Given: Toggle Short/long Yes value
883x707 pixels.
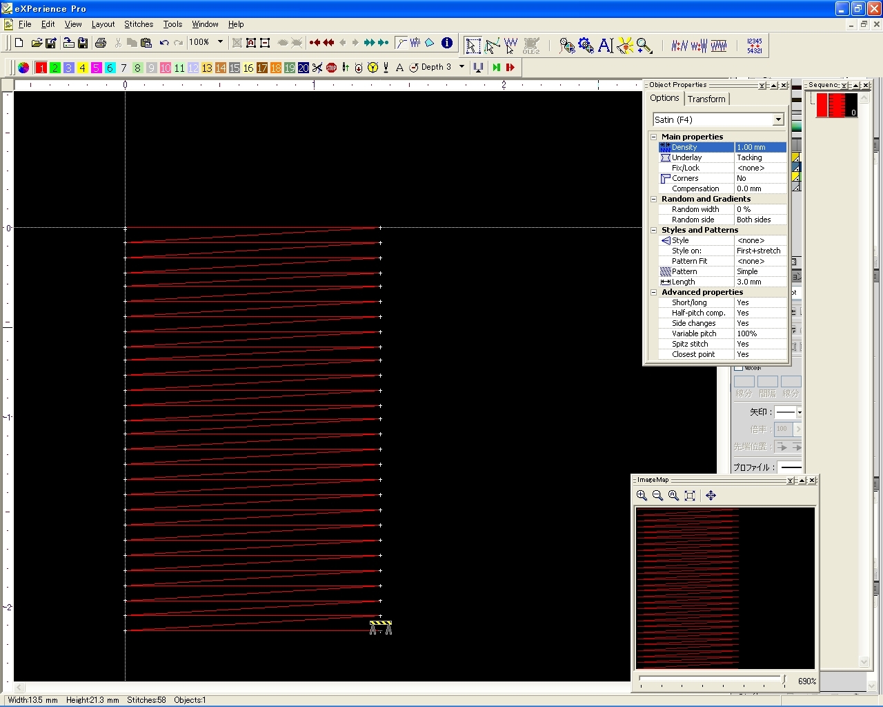Looking at the screenshot, I should click(x=760, y=302).
